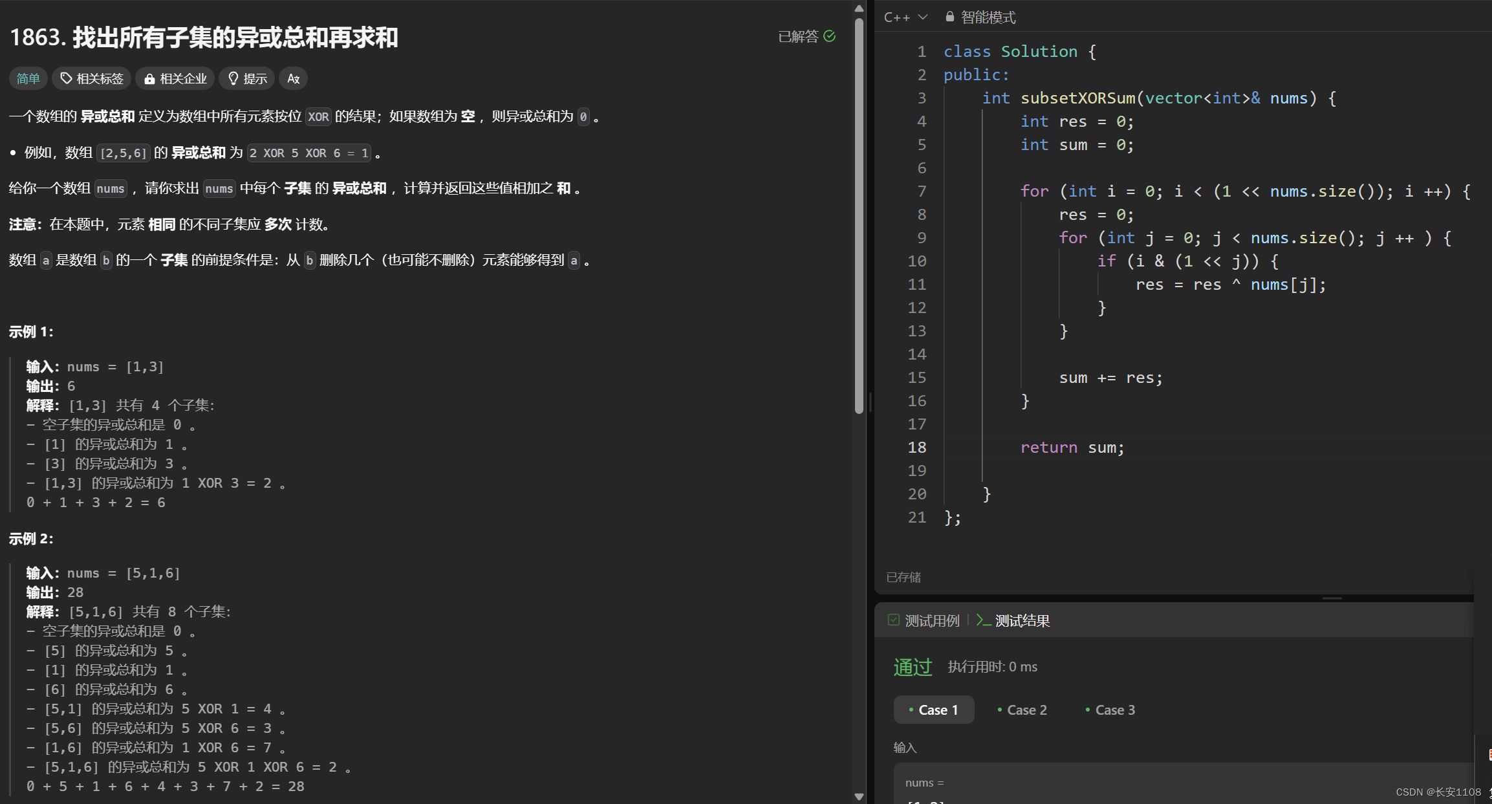Image resolution: width=1492 pixels, height=804 pixels.
Task: Select the Case 1 test case
Action: pyautogui.click(x=933, y=710)
